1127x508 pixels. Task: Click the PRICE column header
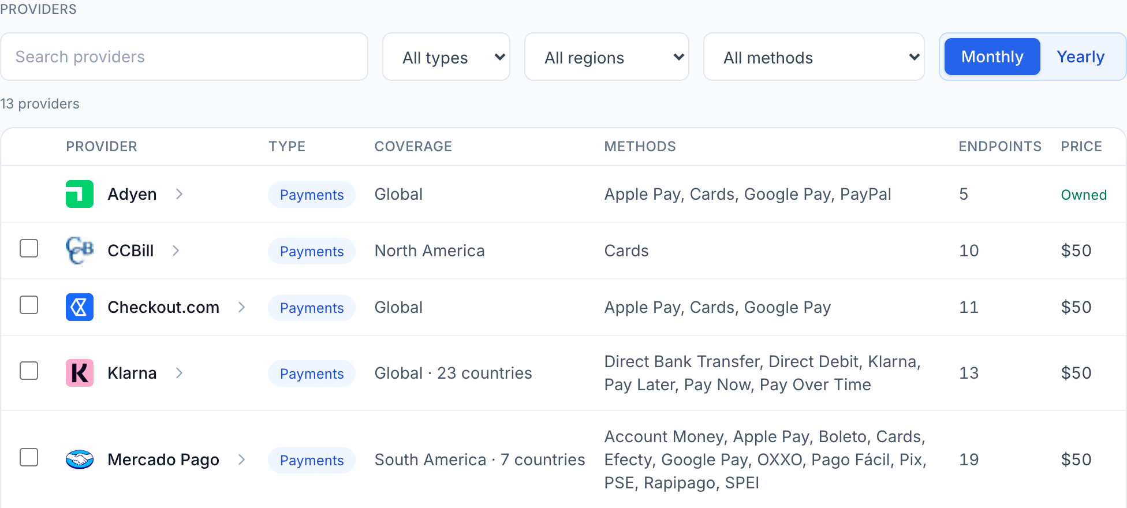click(x=1081, y=147)
